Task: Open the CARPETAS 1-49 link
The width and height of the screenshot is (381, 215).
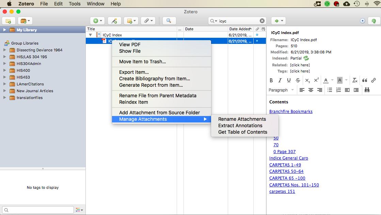Action: (x=285, y=165)
